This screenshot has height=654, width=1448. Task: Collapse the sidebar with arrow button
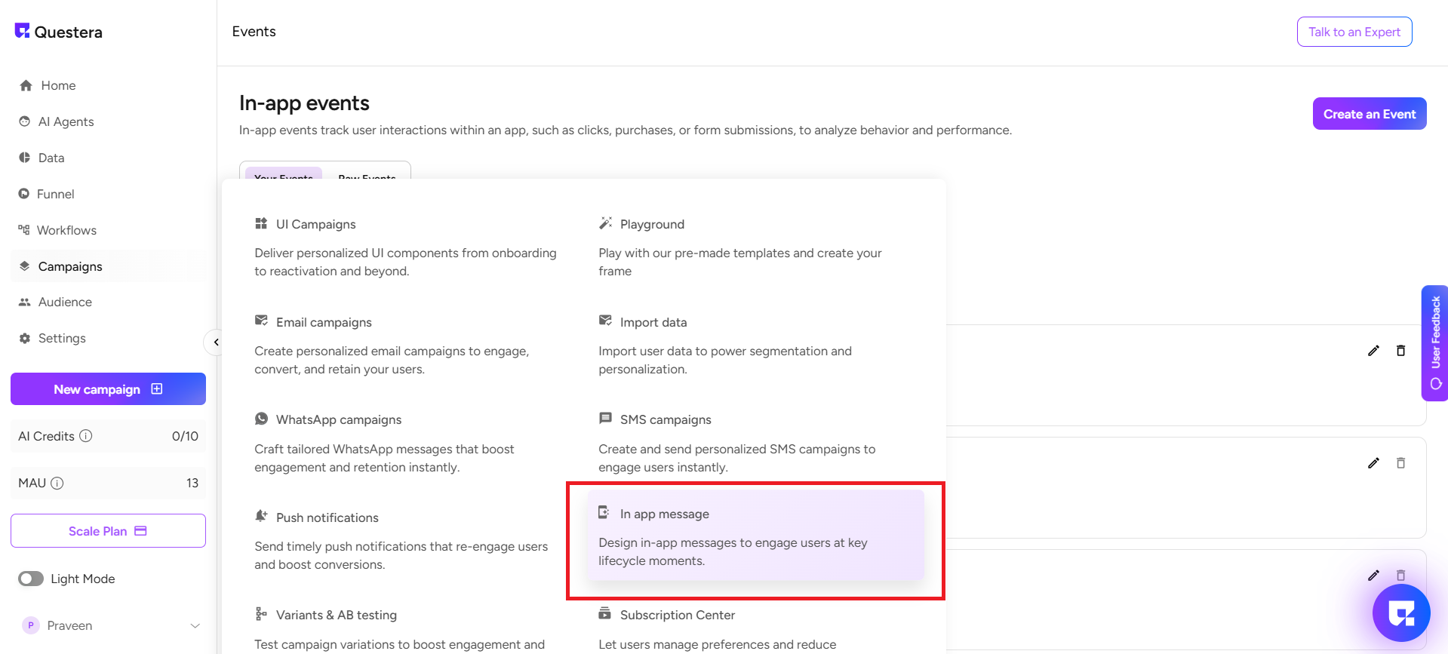pyautogui.click(x=216, y=342)
